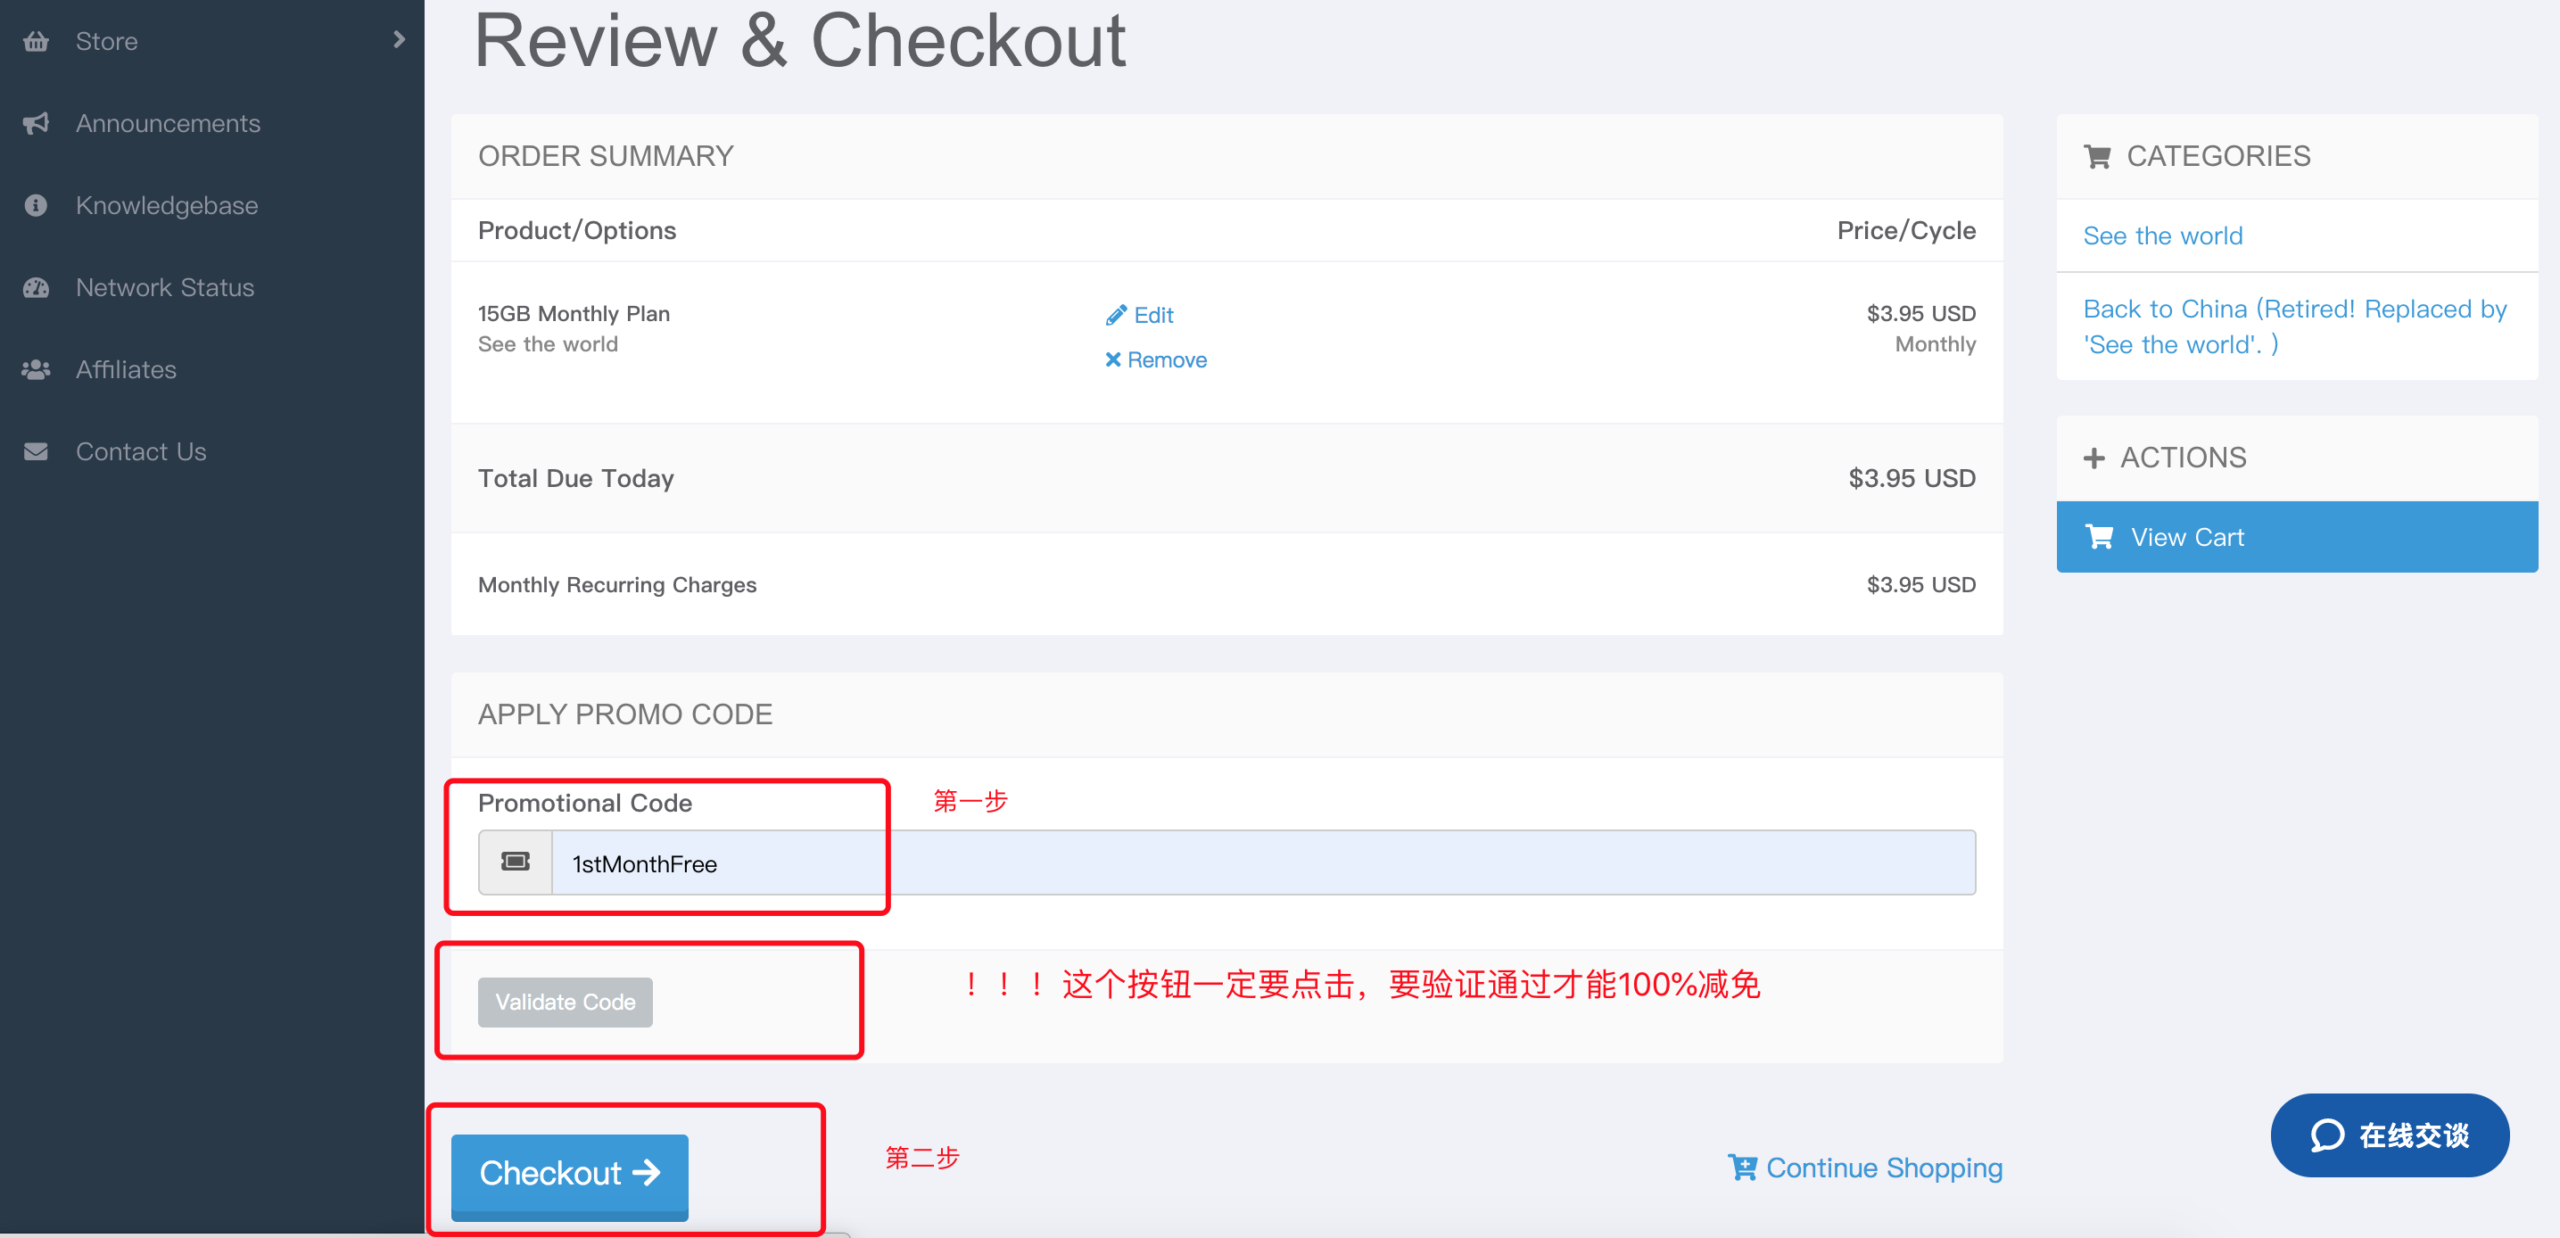
Task: Focus the Promotional Code input field
Action: click(1262, 862)
